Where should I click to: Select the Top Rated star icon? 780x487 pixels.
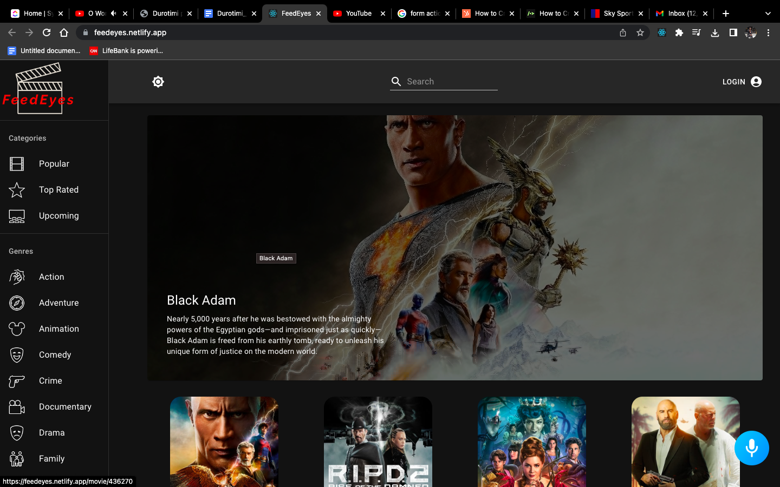click(x=17, y=190)
